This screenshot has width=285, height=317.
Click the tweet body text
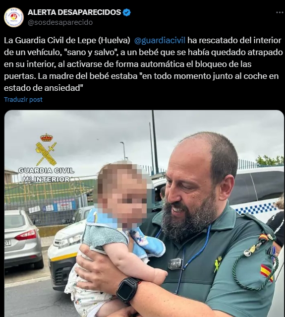point(143,64)
